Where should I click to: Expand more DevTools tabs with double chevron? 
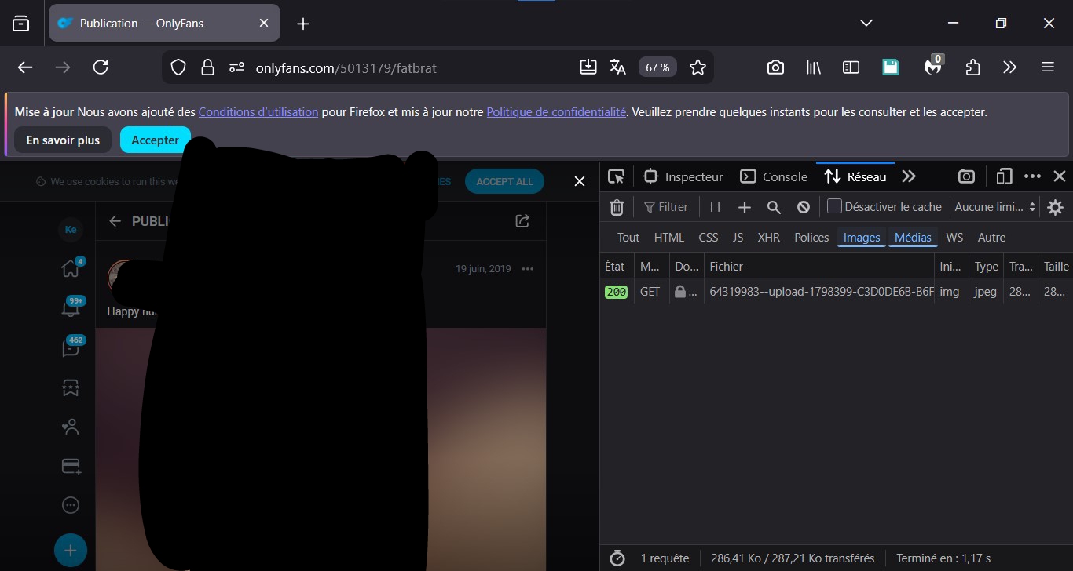tap(909, 177)
